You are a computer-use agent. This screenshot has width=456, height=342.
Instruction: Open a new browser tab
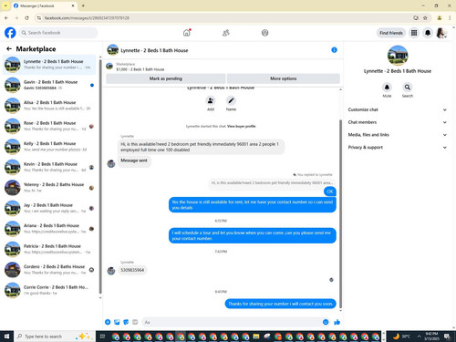(83, 5)
